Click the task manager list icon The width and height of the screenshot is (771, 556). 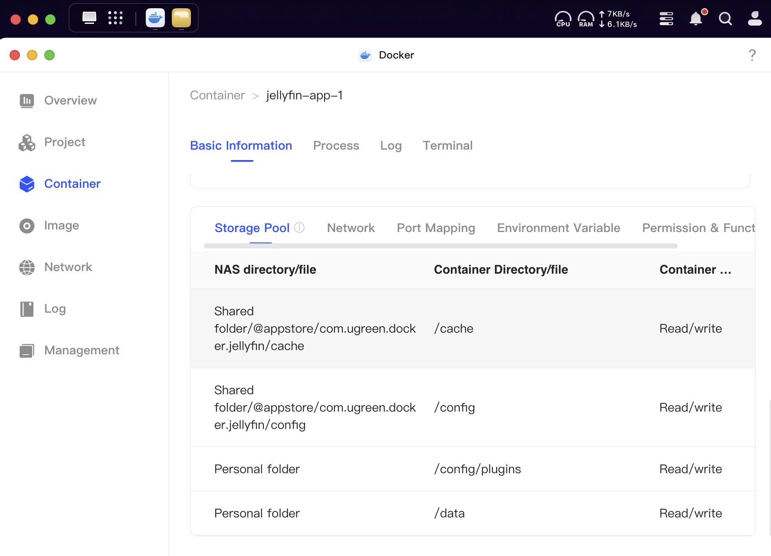(666, 19)
